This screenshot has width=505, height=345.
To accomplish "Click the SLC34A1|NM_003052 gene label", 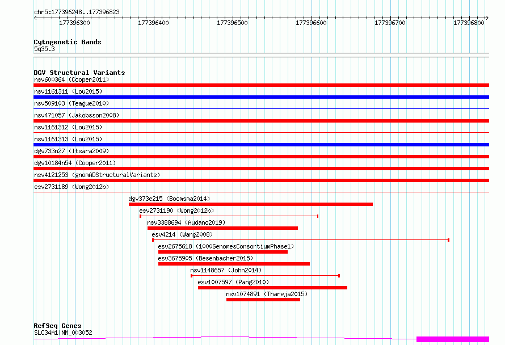I will point(63,333).
